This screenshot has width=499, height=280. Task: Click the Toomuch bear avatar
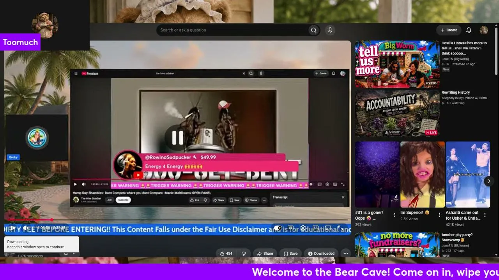[45, 25]
